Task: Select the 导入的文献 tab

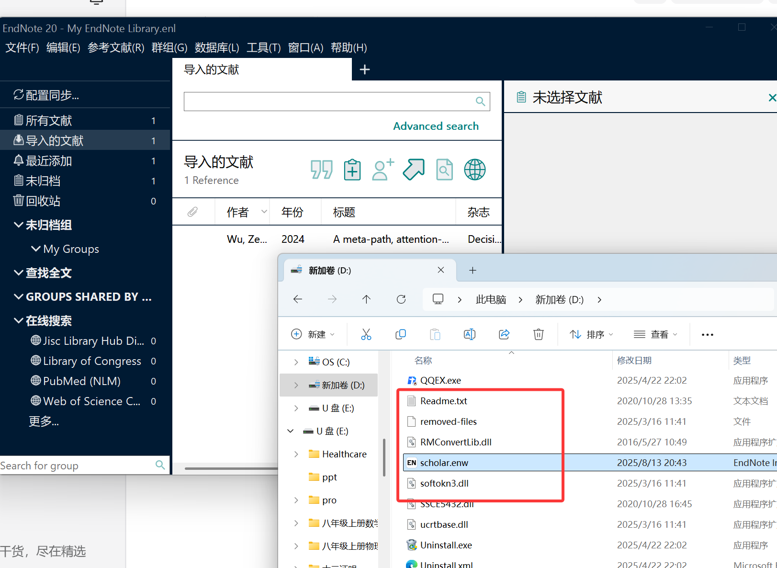Action: pos(262,70)
